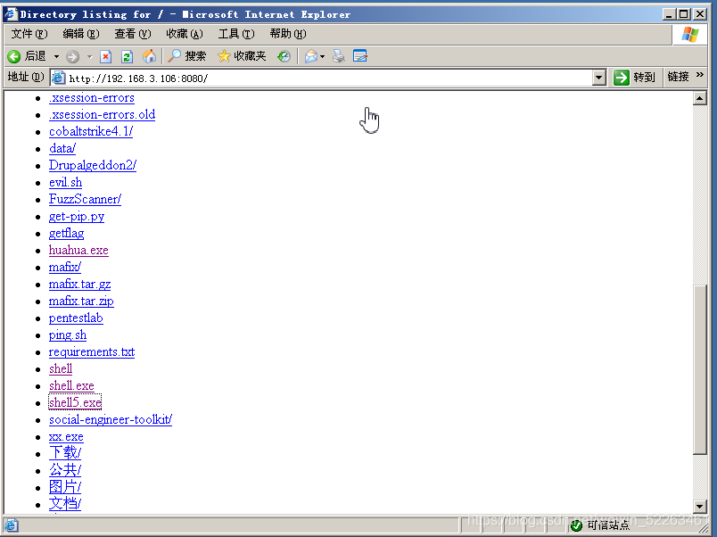Open the mafix/ directory link
Image resolution: width=717 pixels, height=537 pixels.
(x=65, y=267)
